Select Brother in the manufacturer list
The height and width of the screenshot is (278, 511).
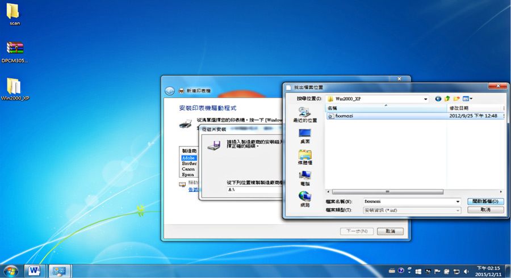click(x=189, y=163)
